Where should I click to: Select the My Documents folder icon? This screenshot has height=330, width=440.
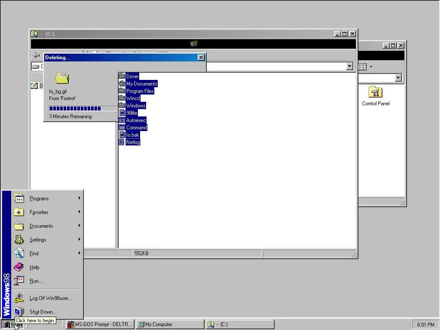(x=122, y=83)
